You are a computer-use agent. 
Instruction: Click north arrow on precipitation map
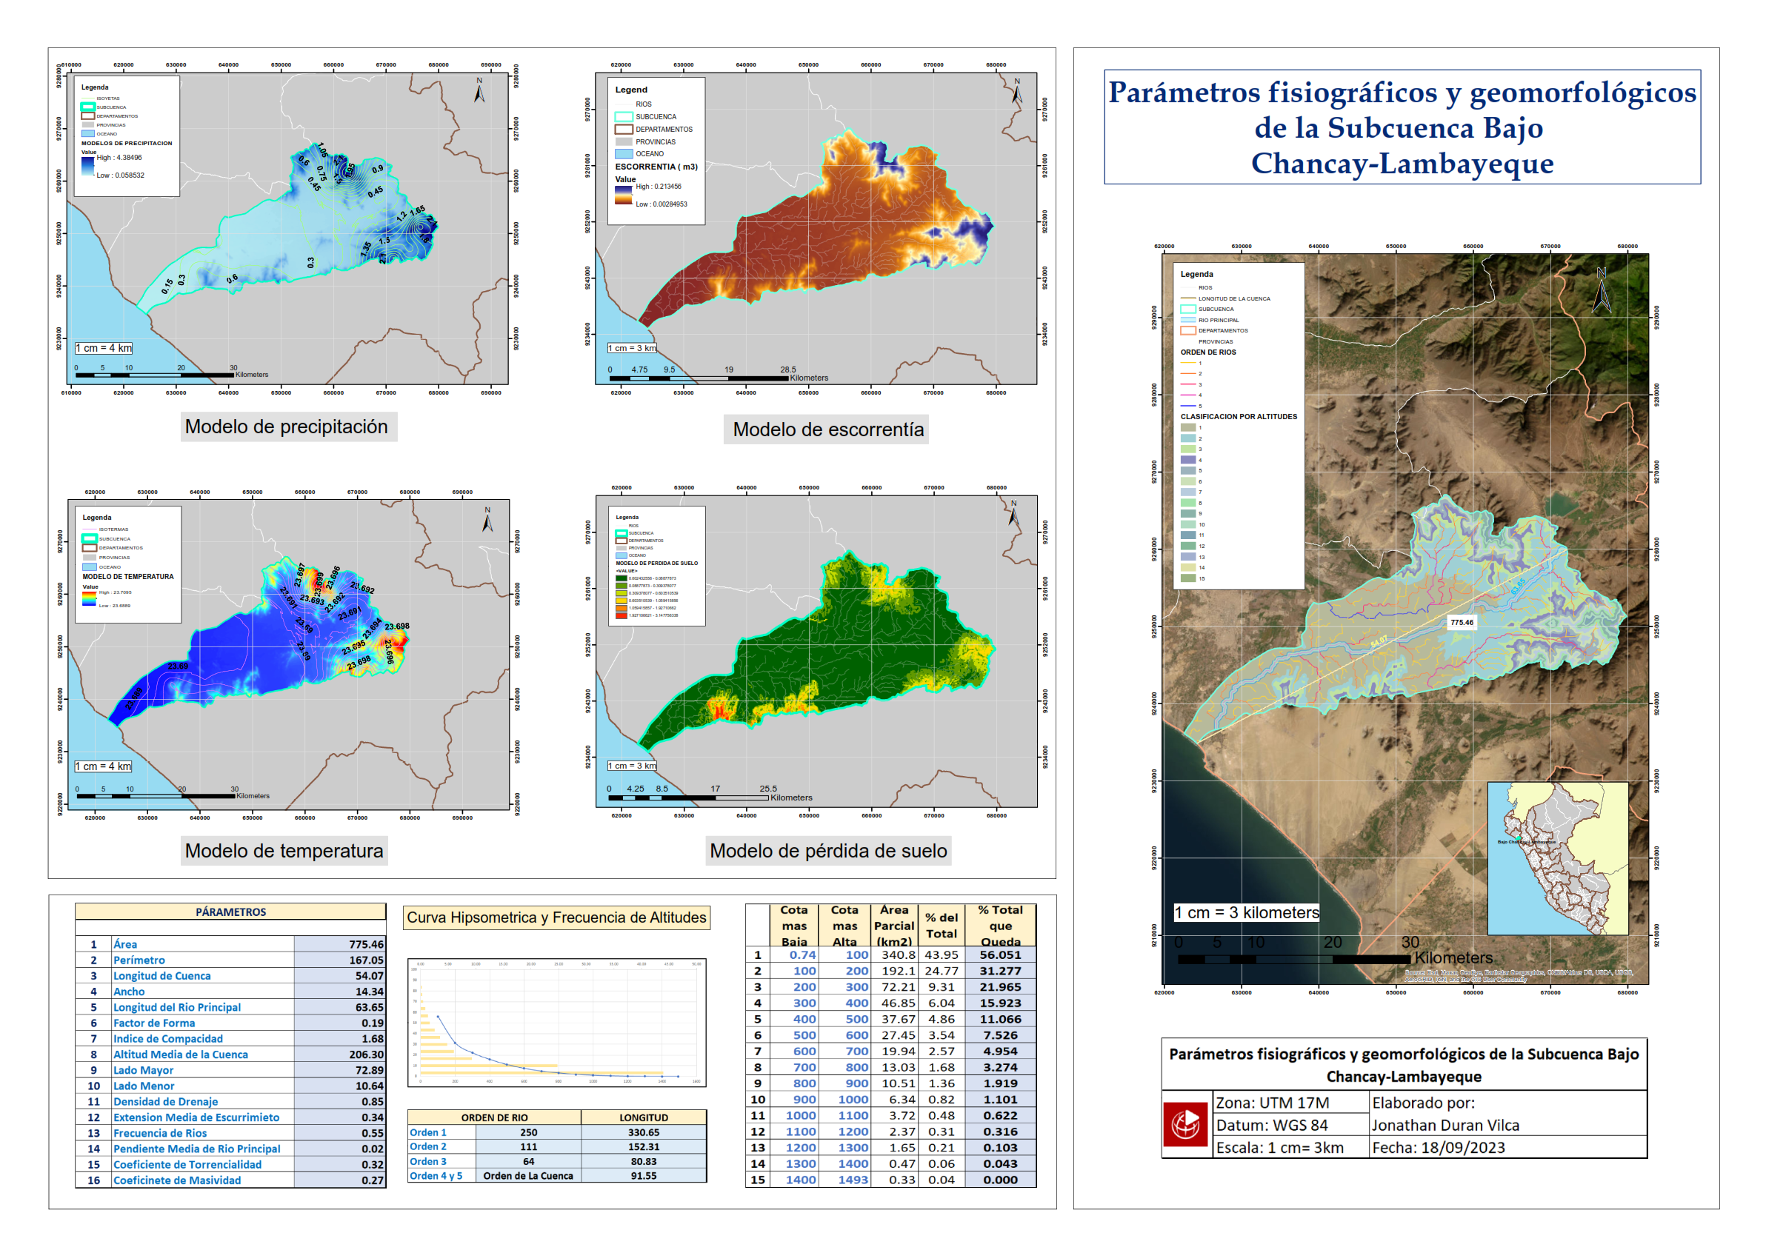point(479,92)
